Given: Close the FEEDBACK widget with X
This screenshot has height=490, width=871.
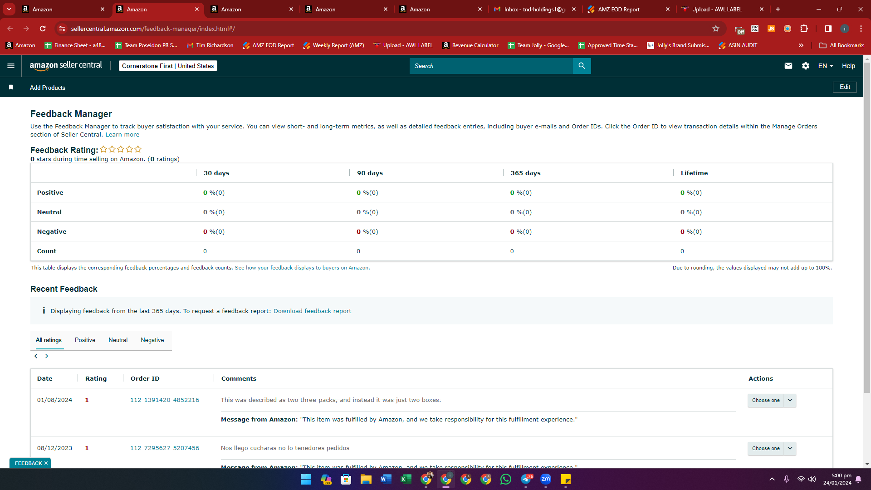Looking at the screenshot, I should (x=46, y=463).
